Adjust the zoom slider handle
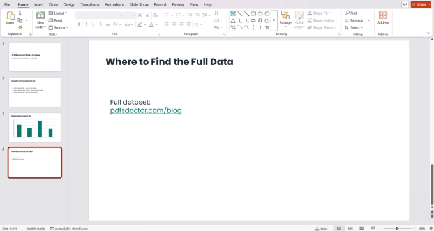Screen dimensions: 434x231 (396, 228)
